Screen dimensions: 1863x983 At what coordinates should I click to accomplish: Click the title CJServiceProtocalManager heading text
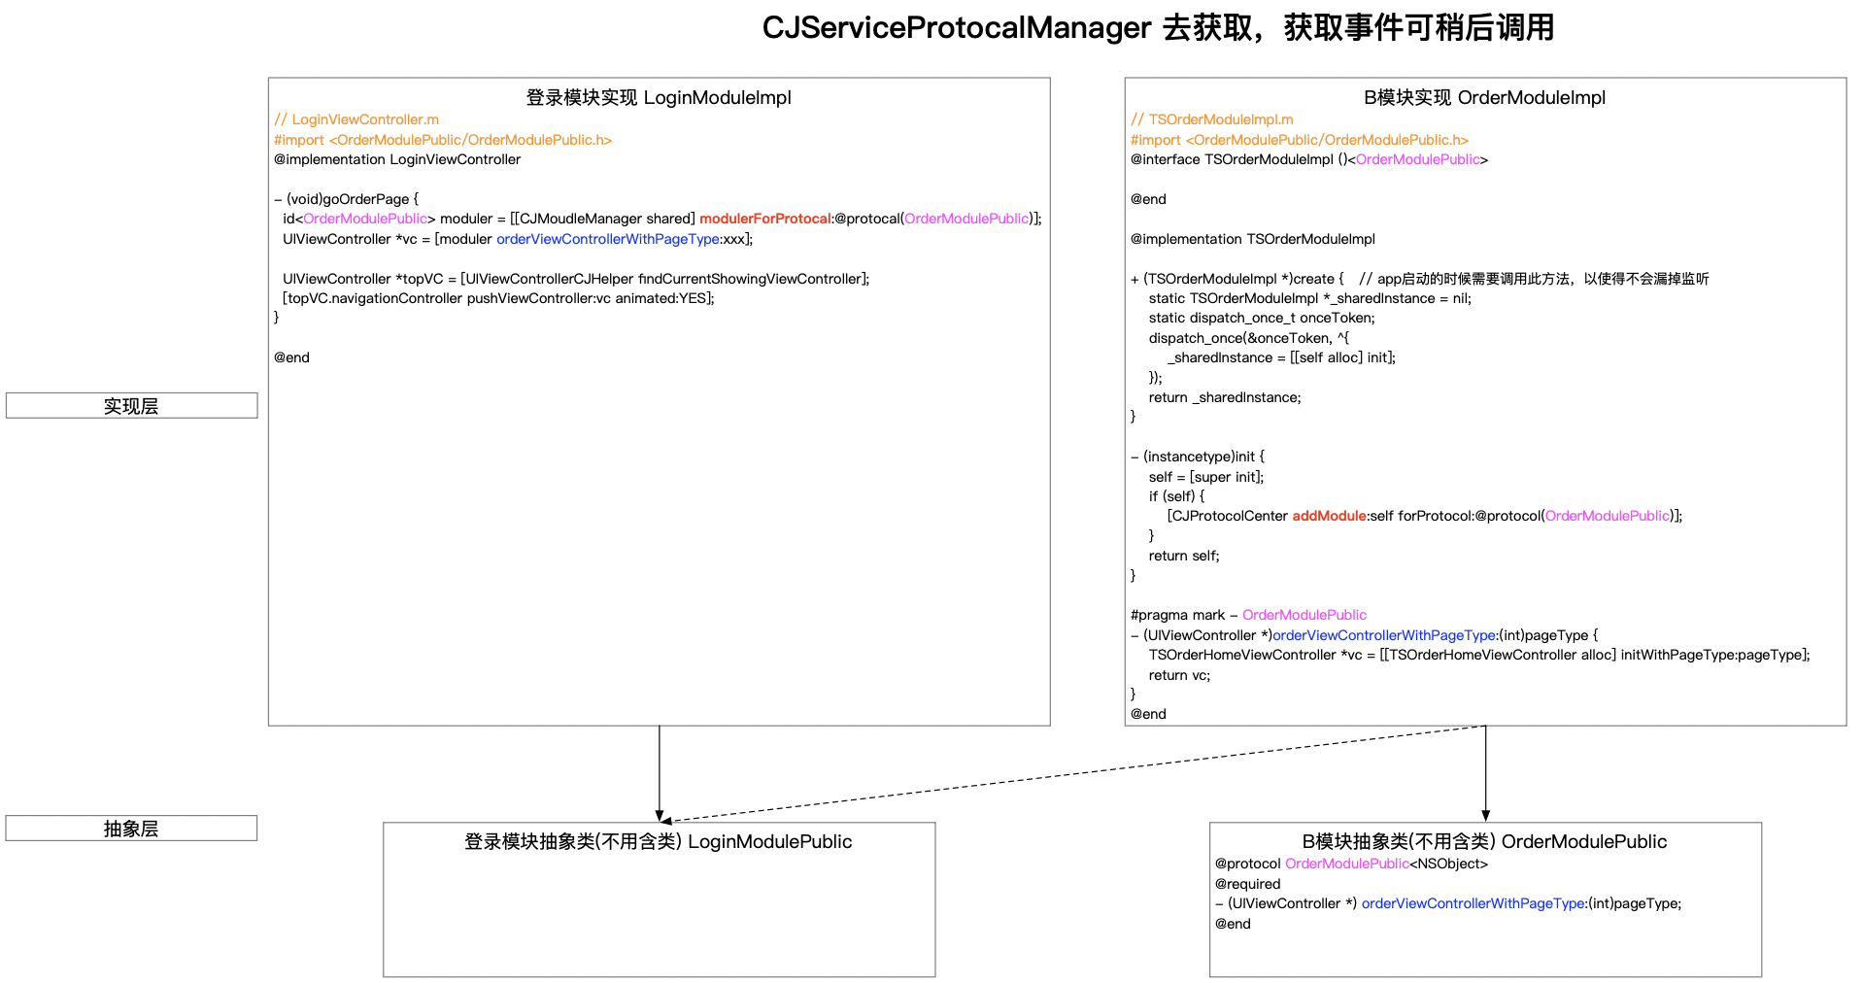click(x=1158, y=27)
